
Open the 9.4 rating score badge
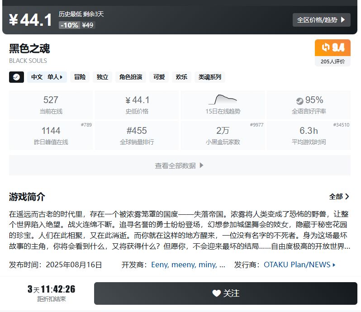coord(332,47)
